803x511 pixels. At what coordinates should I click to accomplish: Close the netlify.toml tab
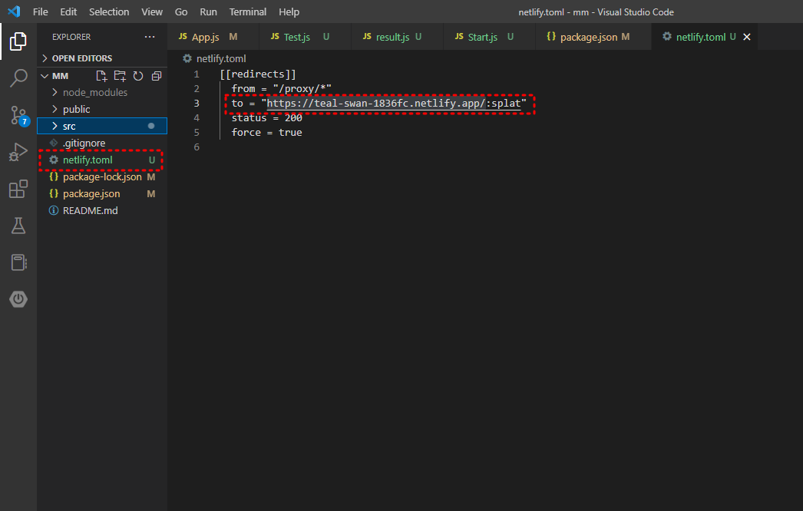747,37
